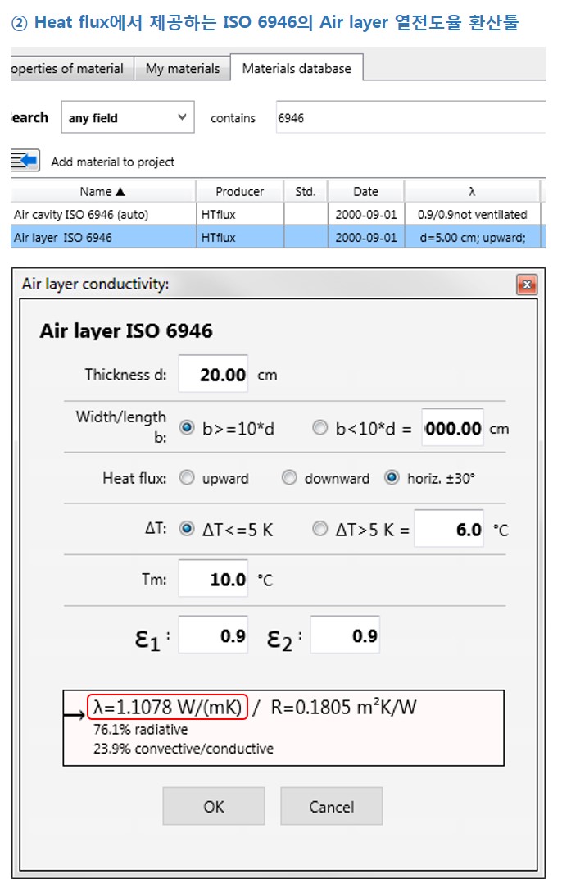Choose upward heat flux direction
The width and height of the screenshot is (571, 879).
(x=188, y=478)
